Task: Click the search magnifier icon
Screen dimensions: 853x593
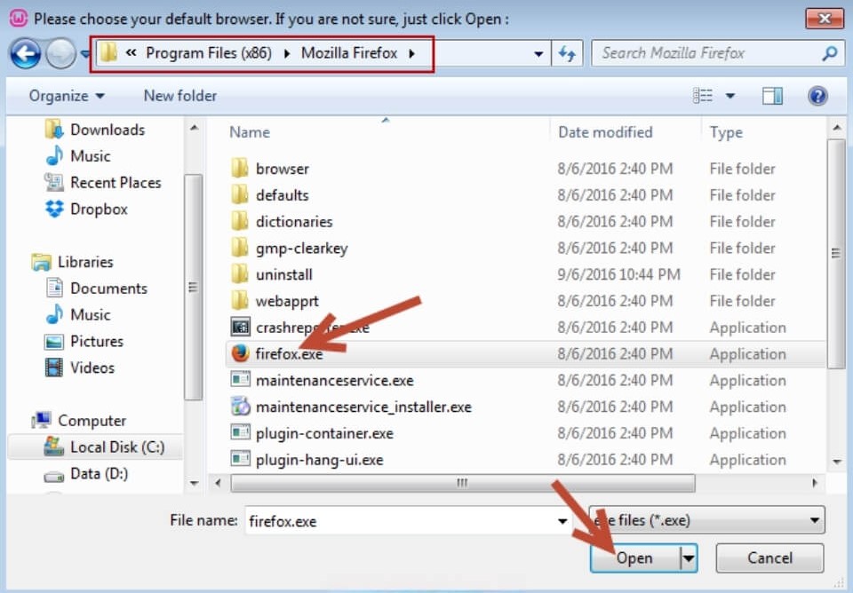Action: [x=829, y=53]
